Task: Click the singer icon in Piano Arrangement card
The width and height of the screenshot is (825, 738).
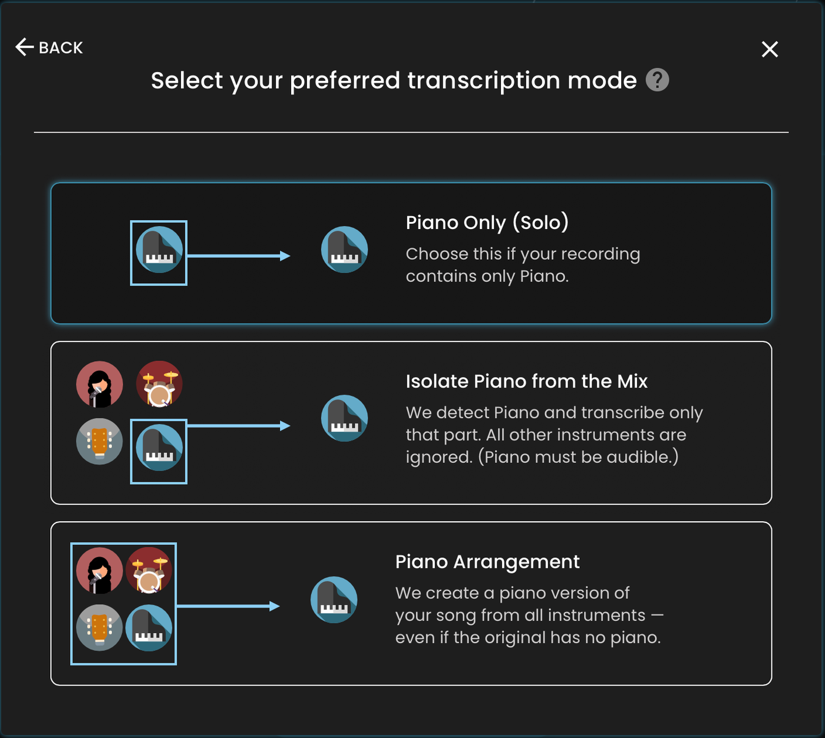Action: click(x=100, y=571)
